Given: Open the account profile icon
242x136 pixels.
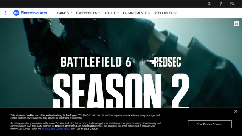Looking at the screenshot, I should [x=209, y=4].
